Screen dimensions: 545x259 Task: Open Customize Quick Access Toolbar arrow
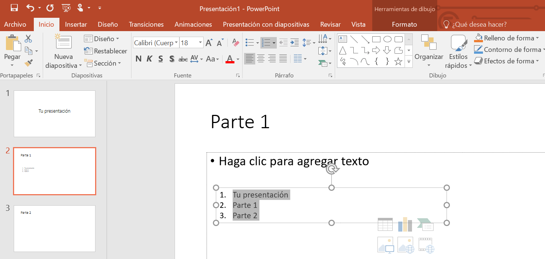click(x=100, y=8)
